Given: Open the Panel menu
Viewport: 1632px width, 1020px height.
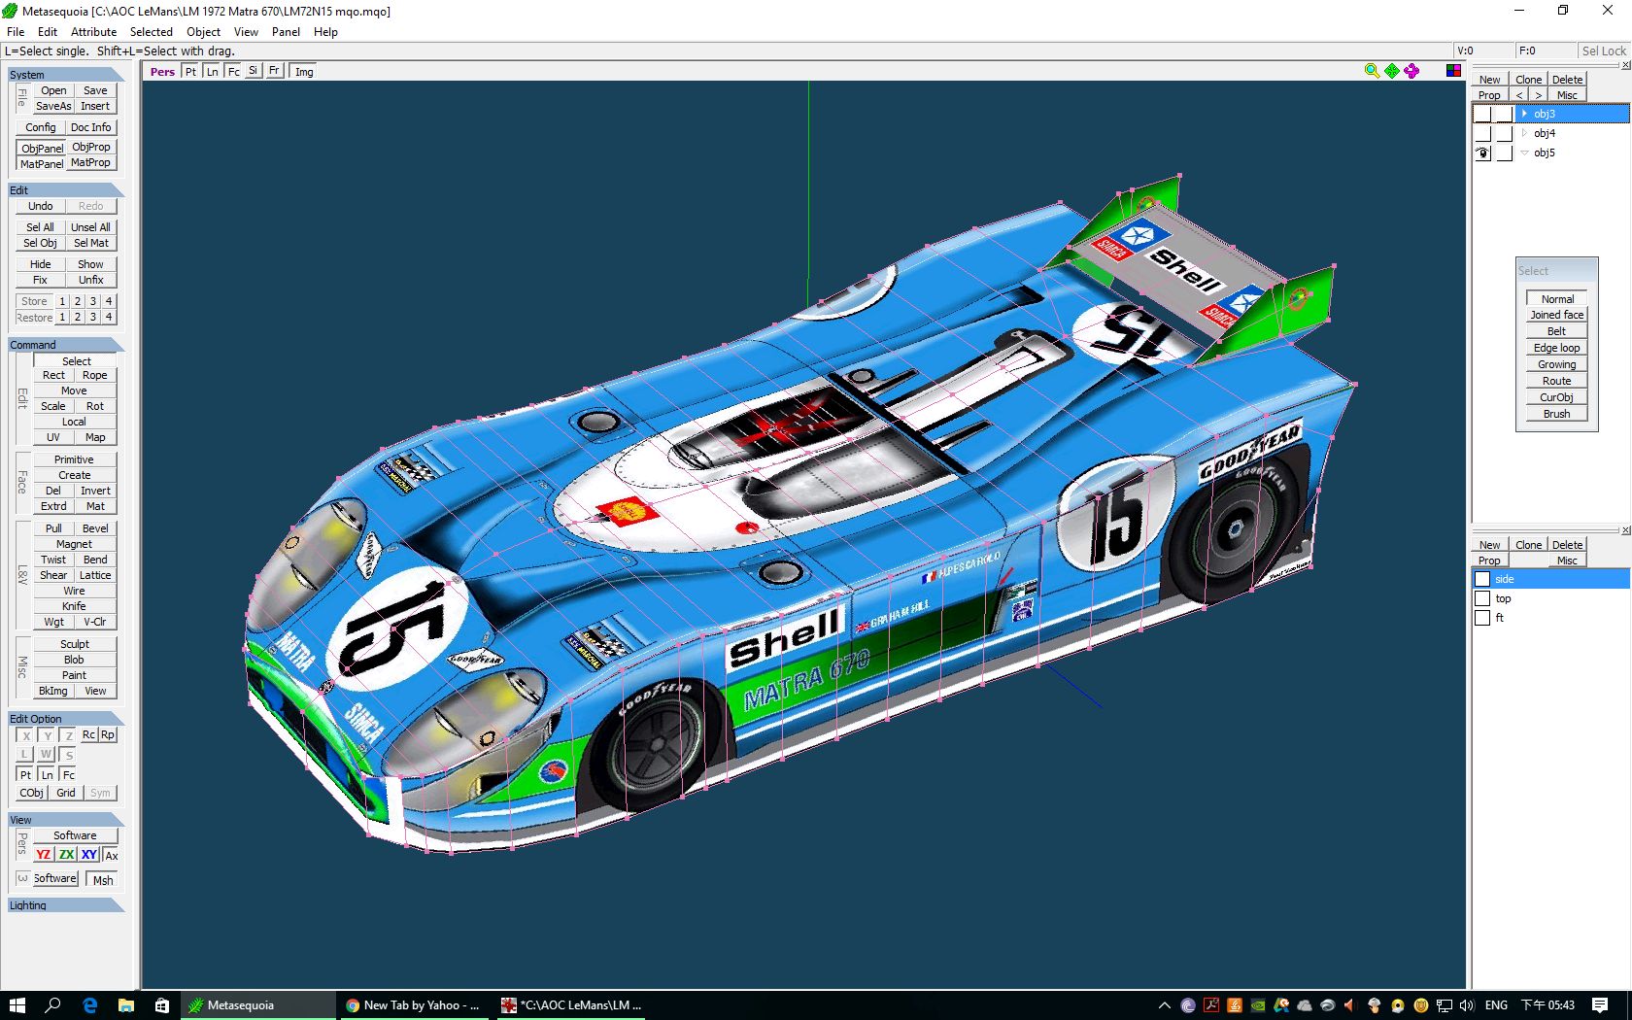Looking at the screenshot, I should pyautogui.click(x=286, y=31).
